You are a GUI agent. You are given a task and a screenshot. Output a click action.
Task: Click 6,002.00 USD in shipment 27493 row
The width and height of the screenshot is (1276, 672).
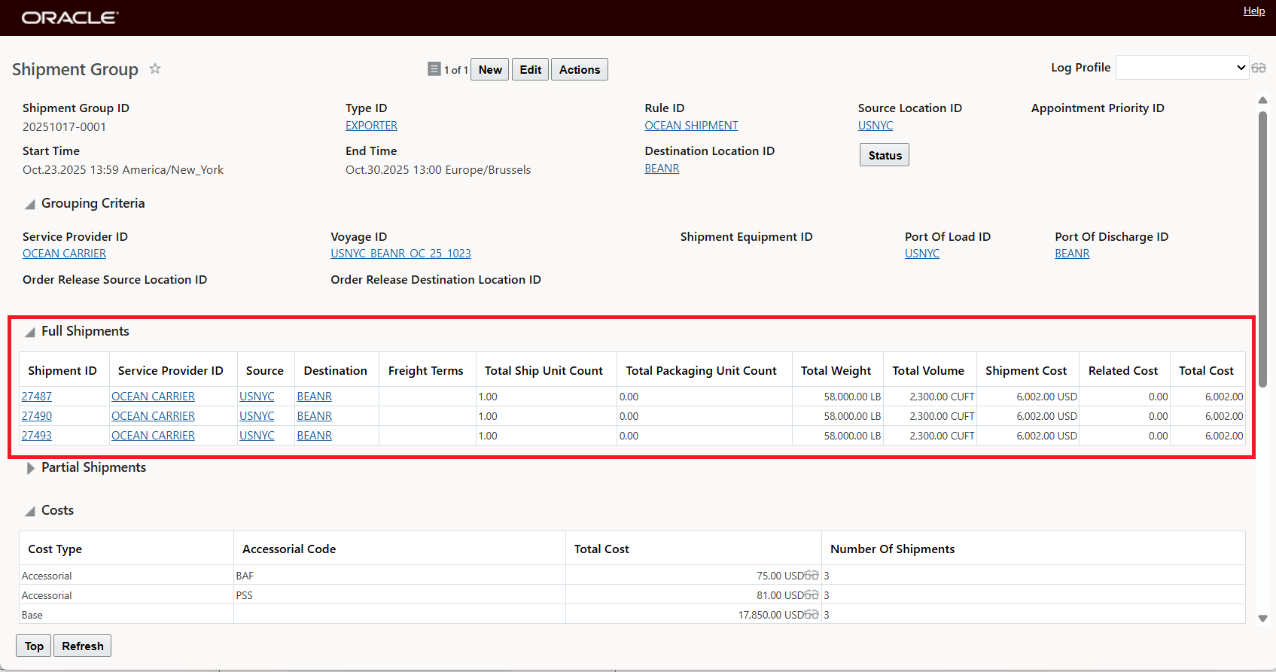[x=1046, y=436]
